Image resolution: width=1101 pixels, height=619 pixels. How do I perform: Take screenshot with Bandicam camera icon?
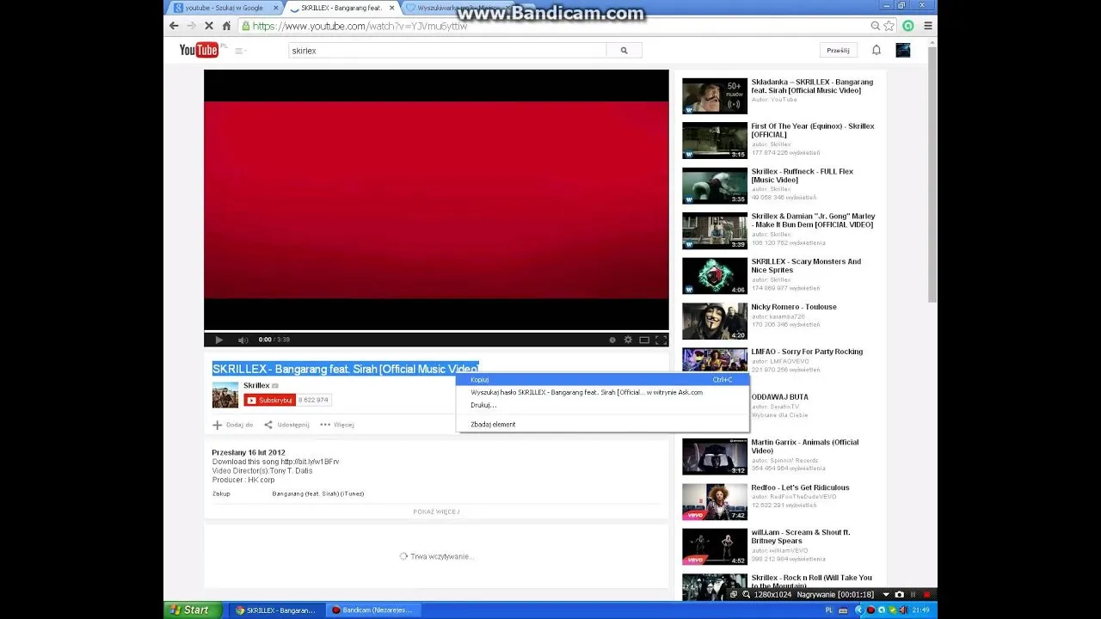pos(900,594)
